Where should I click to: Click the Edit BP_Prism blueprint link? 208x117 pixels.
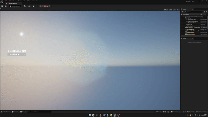click(x=203, y=28)
